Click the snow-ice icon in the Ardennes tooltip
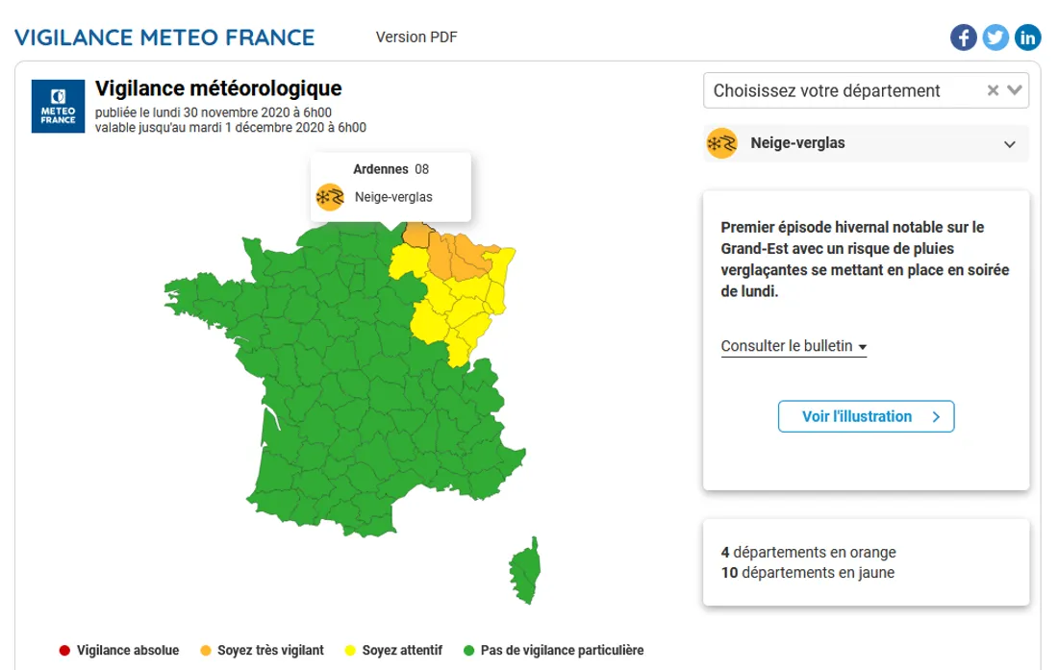1058x670 pixels. click(330, 197)
